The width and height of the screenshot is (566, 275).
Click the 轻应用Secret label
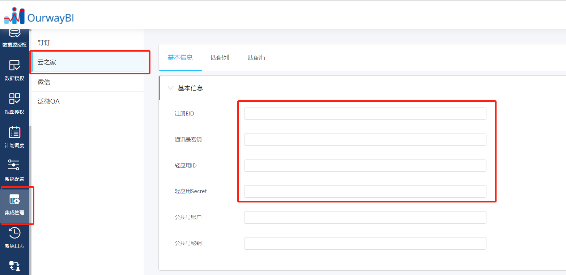click(x=191, y=191)
